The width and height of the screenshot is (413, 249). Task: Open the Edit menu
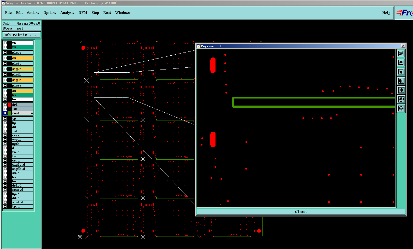[19, 13]
